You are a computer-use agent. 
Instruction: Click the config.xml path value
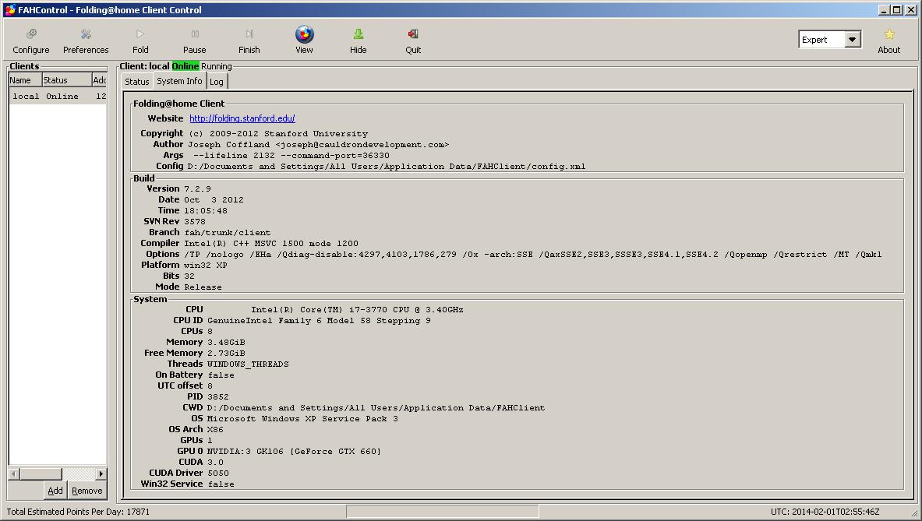pos(387,167)
